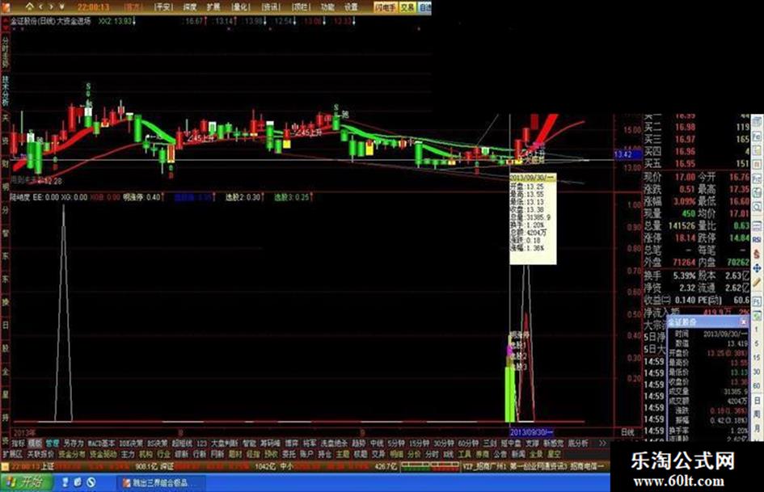The height and width of the screenshot is (492, 764).
Task: Switch chart to 5-minute period in sidebar
Action: tap(757, 344)
